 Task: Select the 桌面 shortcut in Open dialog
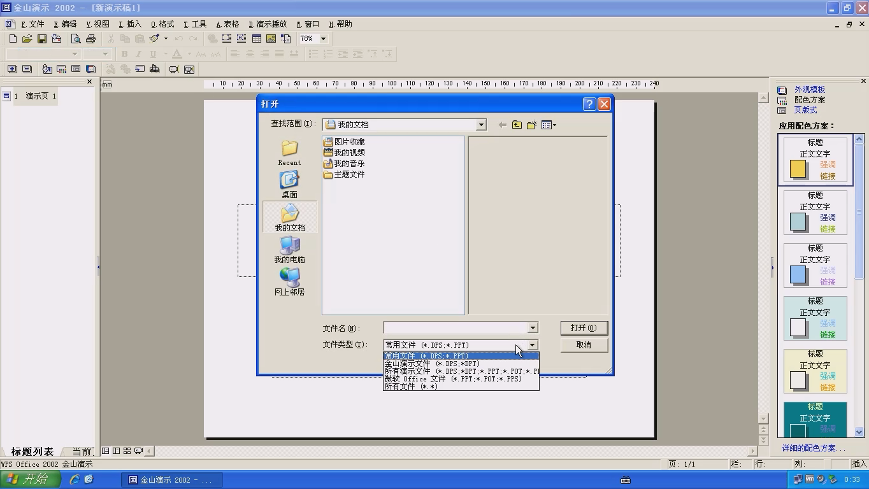click(x=289, y=185)
